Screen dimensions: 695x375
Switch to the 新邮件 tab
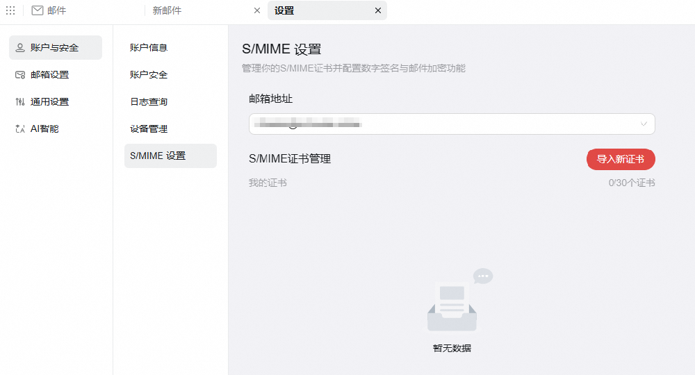pos(167,10)
